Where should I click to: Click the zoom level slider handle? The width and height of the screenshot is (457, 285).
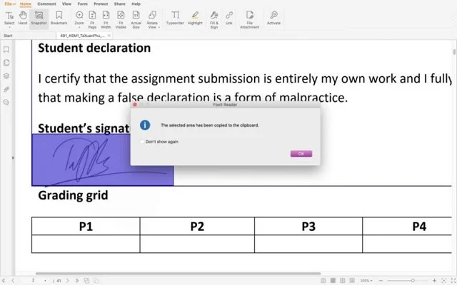tap(413, 281)
